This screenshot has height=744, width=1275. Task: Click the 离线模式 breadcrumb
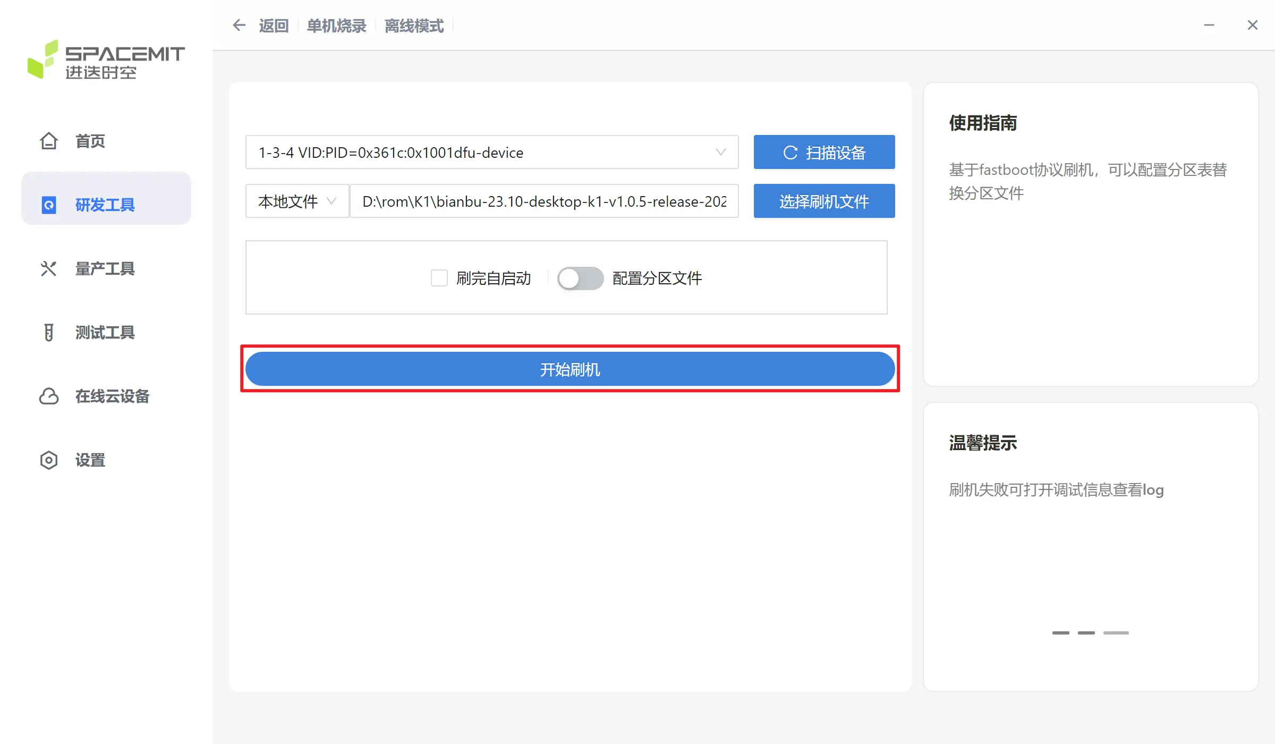tap(414, 26)
